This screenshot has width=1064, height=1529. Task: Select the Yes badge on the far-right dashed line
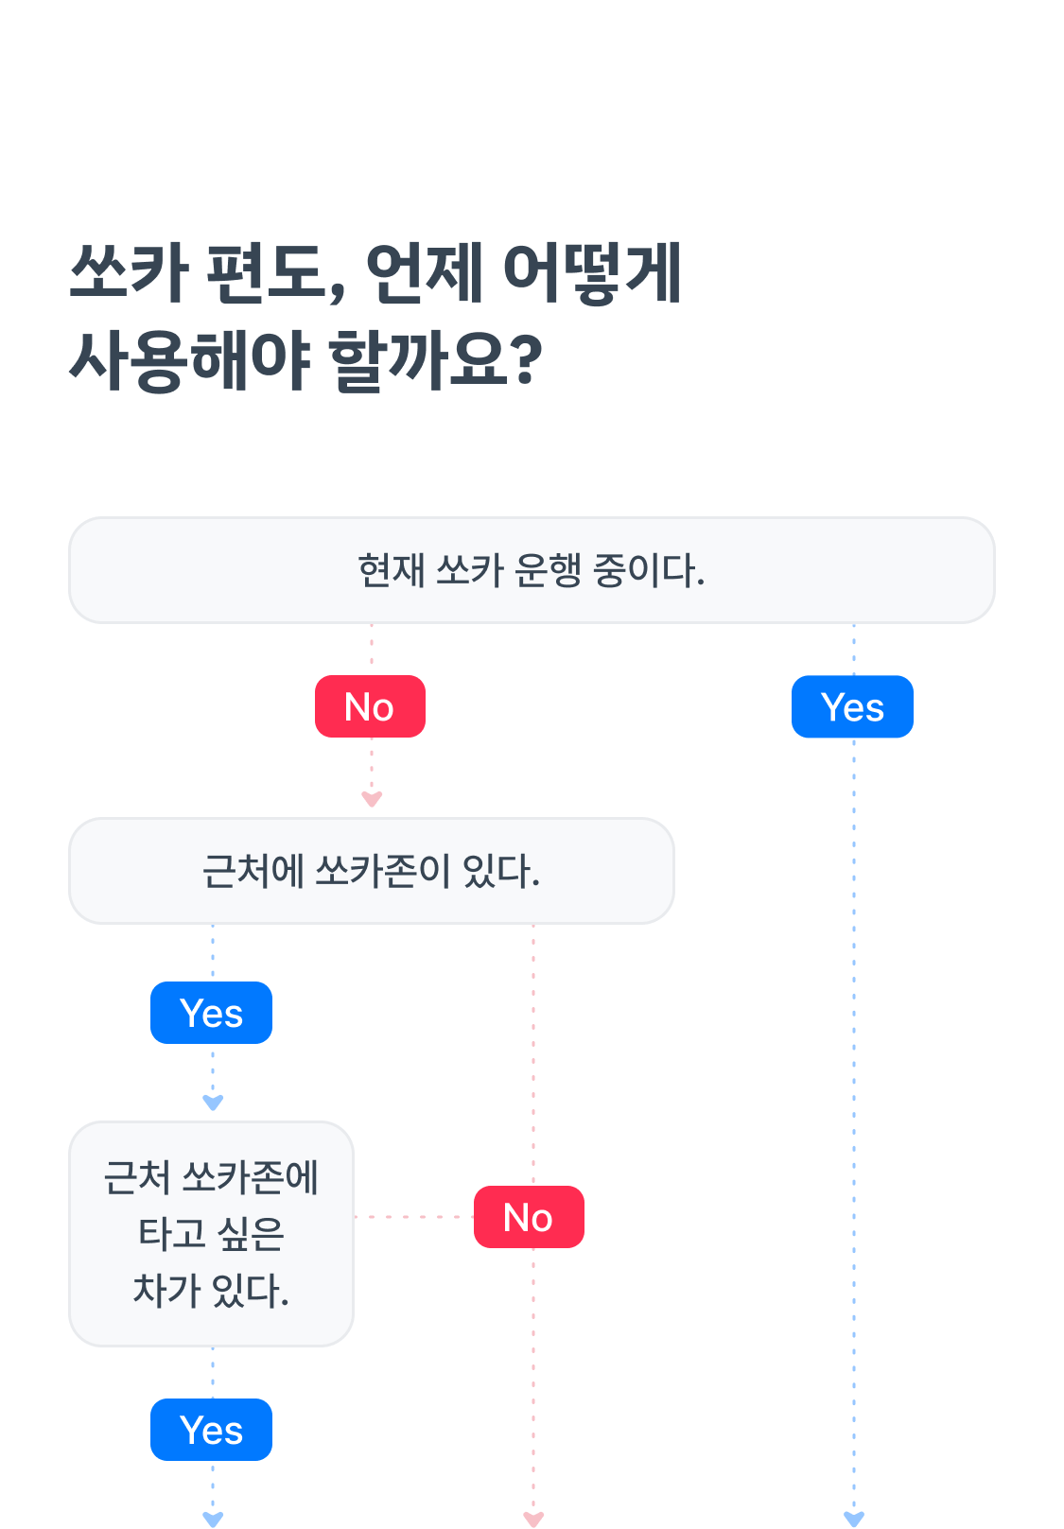coord(852,706)
